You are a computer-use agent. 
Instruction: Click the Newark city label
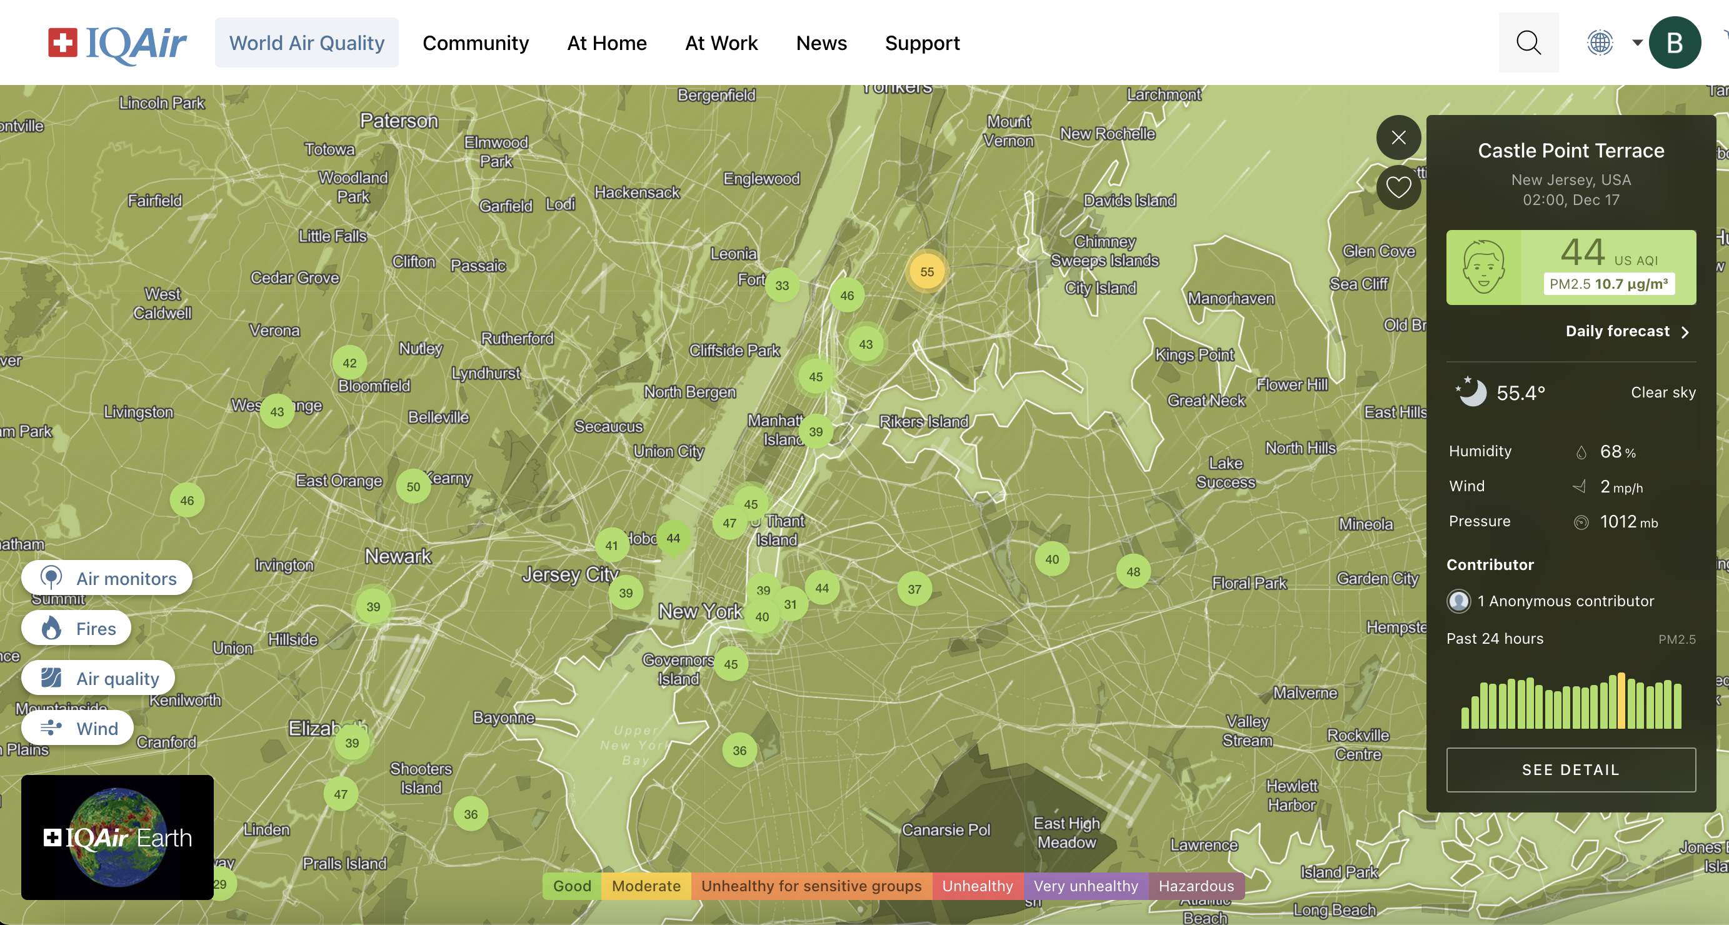398,556
